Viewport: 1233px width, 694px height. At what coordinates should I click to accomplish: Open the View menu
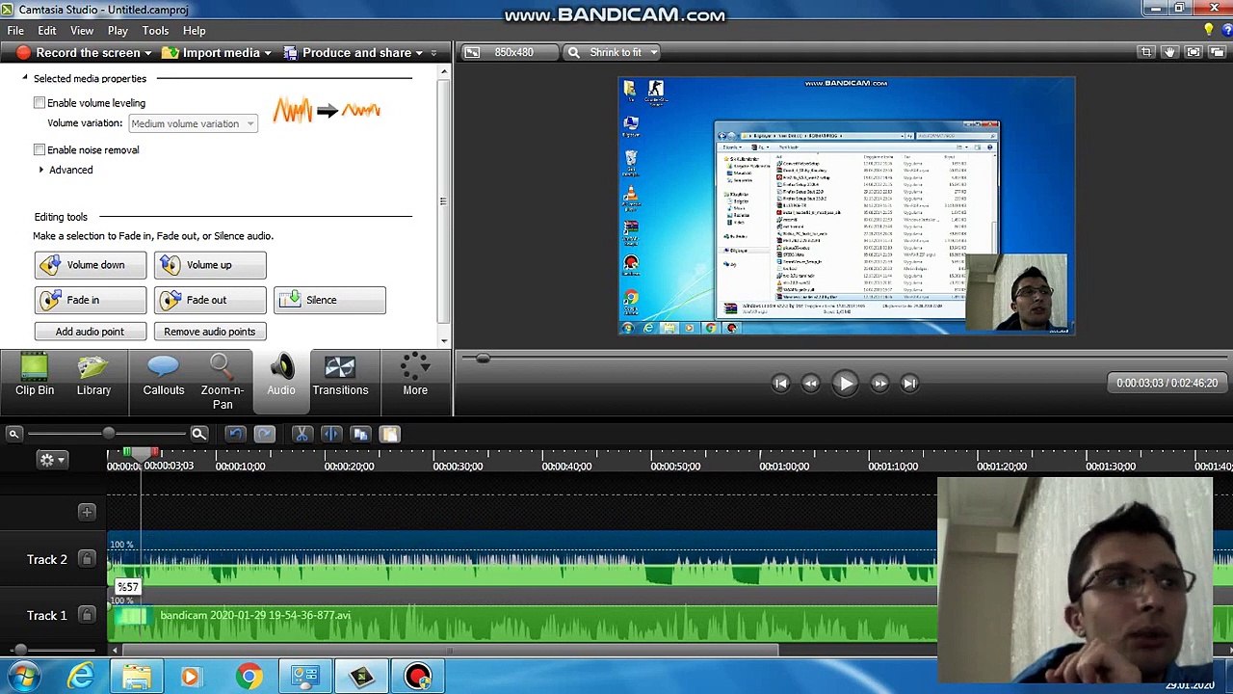click(82, 31)
